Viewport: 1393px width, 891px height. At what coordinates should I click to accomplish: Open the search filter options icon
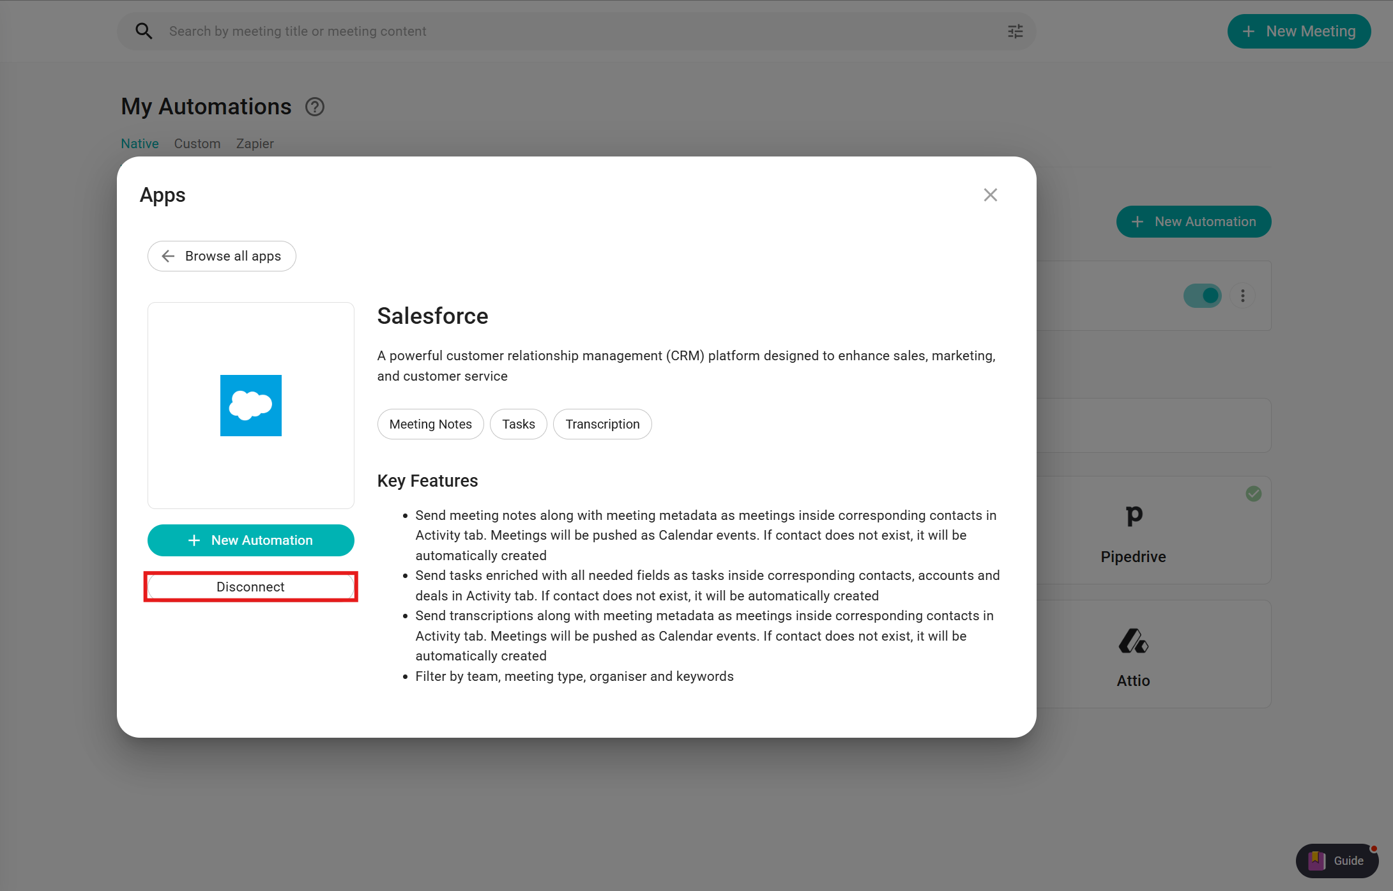tap(1015, 31)
